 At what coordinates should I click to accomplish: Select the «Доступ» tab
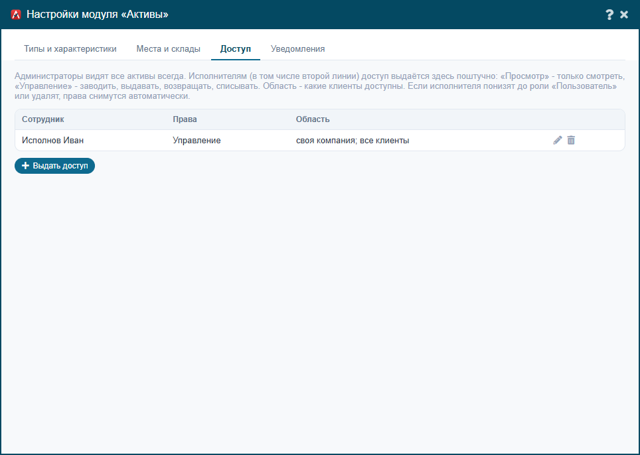[236, 49]
